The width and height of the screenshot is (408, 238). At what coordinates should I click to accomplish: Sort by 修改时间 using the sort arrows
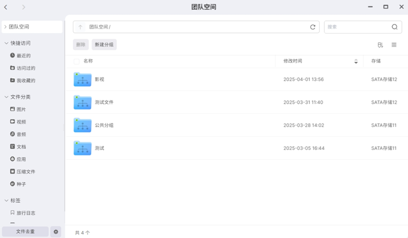pos(355,61)
